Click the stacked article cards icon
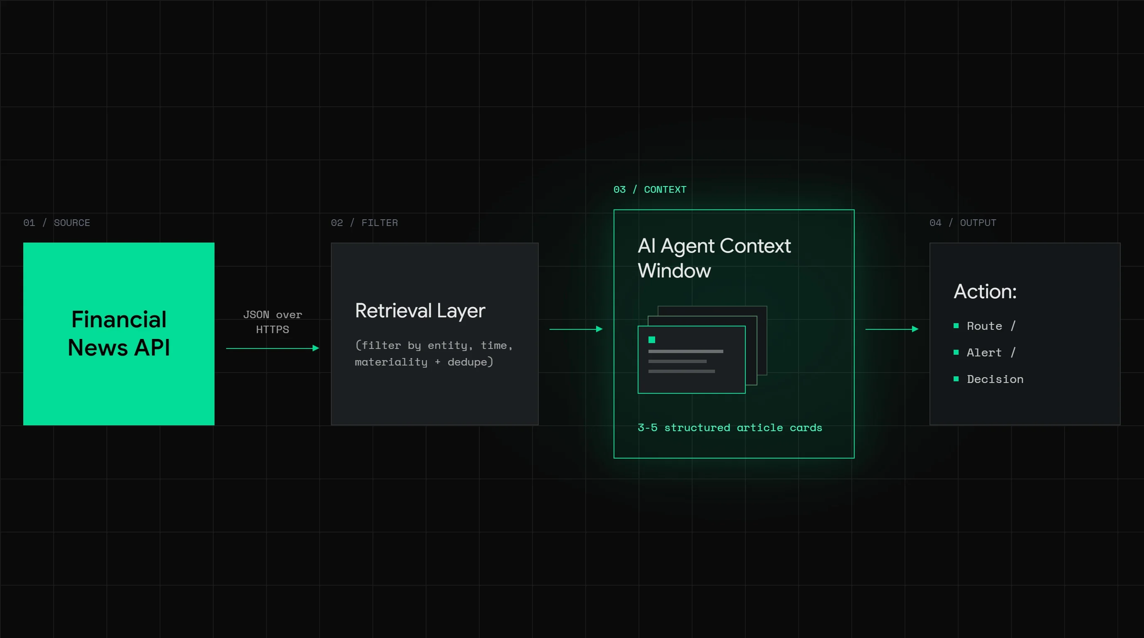 coord(702,350)
